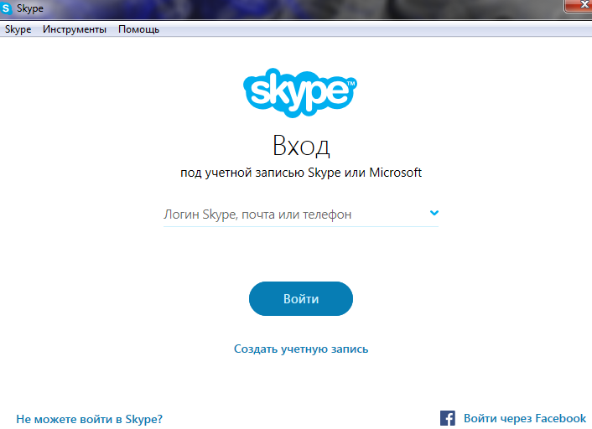Viewport: 592px width, 429px height.
Task: Open the Помощь menu
Action: click(138, 29)
